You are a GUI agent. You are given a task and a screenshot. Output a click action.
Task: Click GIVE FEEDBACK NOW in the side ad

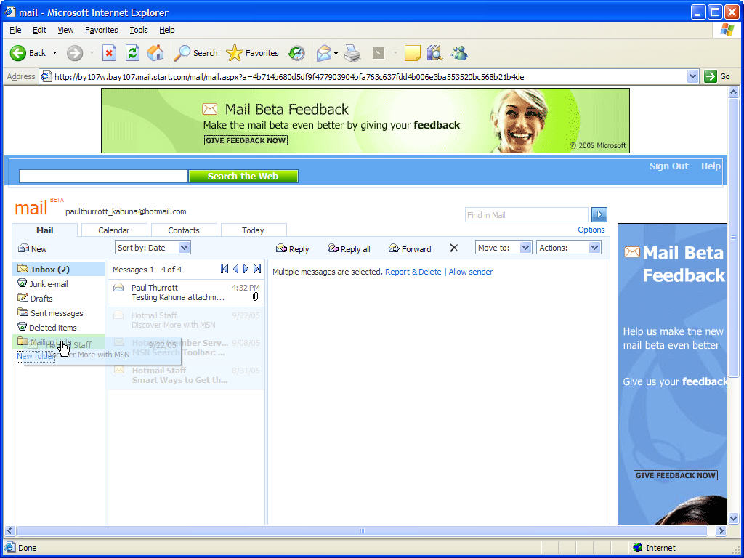(675, 475)
